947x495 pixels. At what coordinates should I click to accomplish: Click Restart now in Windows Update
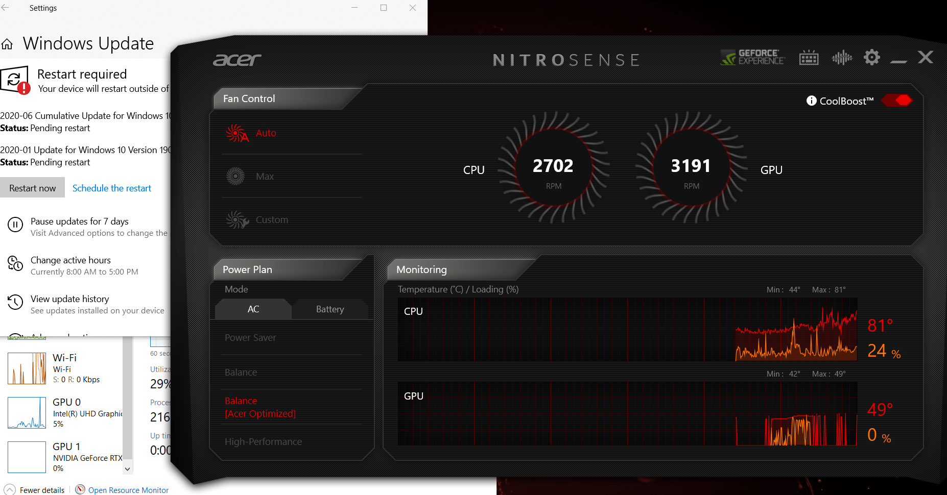[33, 188]
